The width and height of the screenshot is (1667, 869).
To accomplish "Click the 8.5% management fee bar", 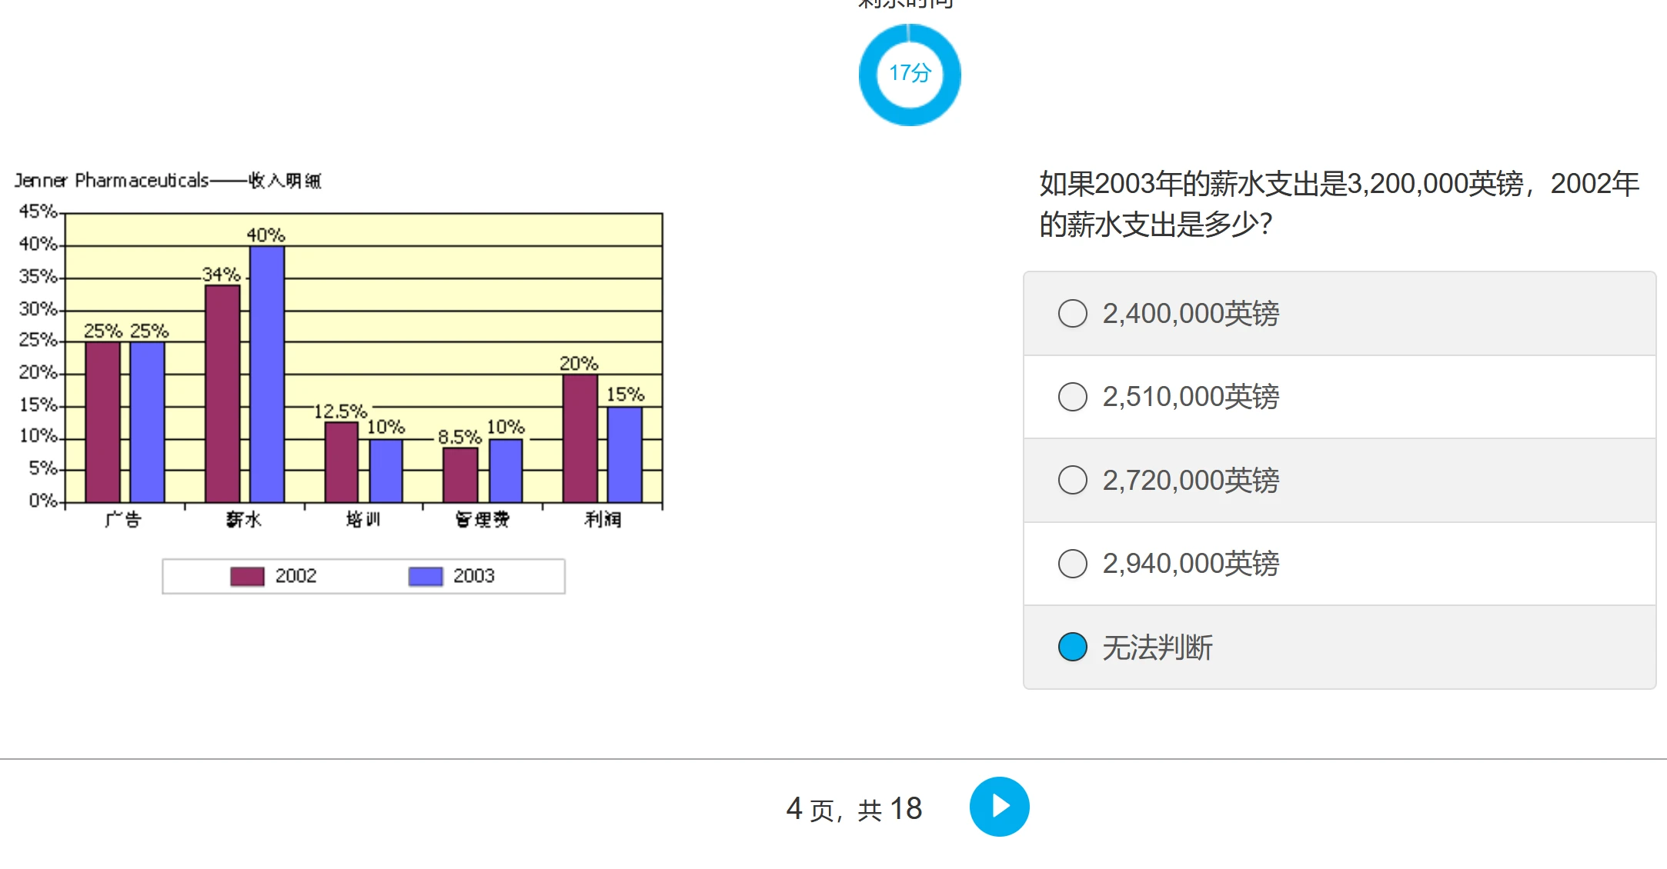I will tap(460, 474).
